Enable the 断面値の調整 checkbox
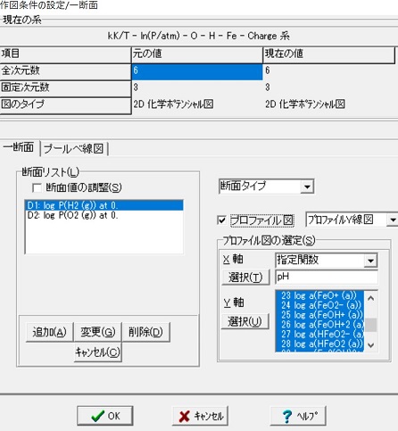This screenshot has width=398, height=431. tap(37, 187)
